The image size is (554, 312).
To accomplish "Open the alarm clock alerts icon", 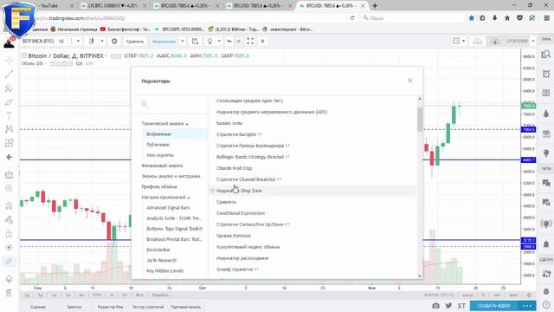I will click(546, 74).
